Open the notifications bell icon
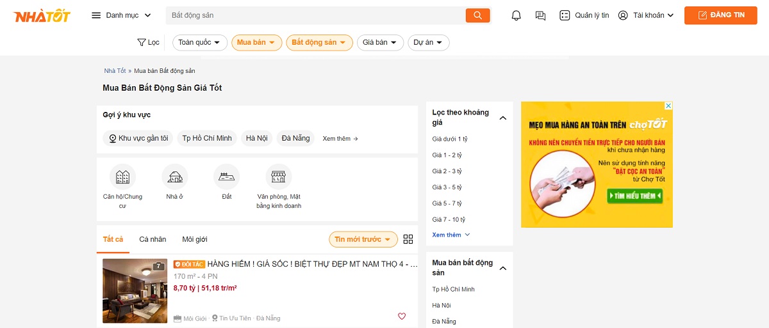 click(517, 15)
